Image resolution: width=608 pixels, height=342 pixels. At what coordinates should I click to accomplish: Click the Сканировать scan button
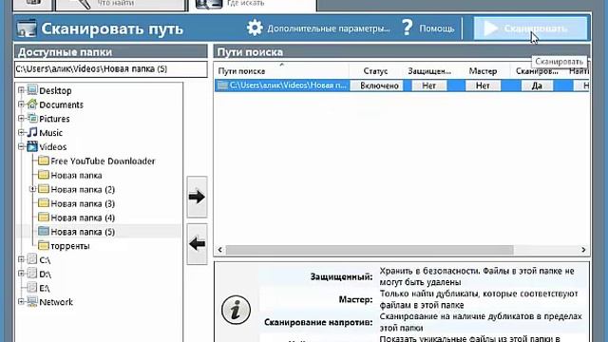pos(530,28)
